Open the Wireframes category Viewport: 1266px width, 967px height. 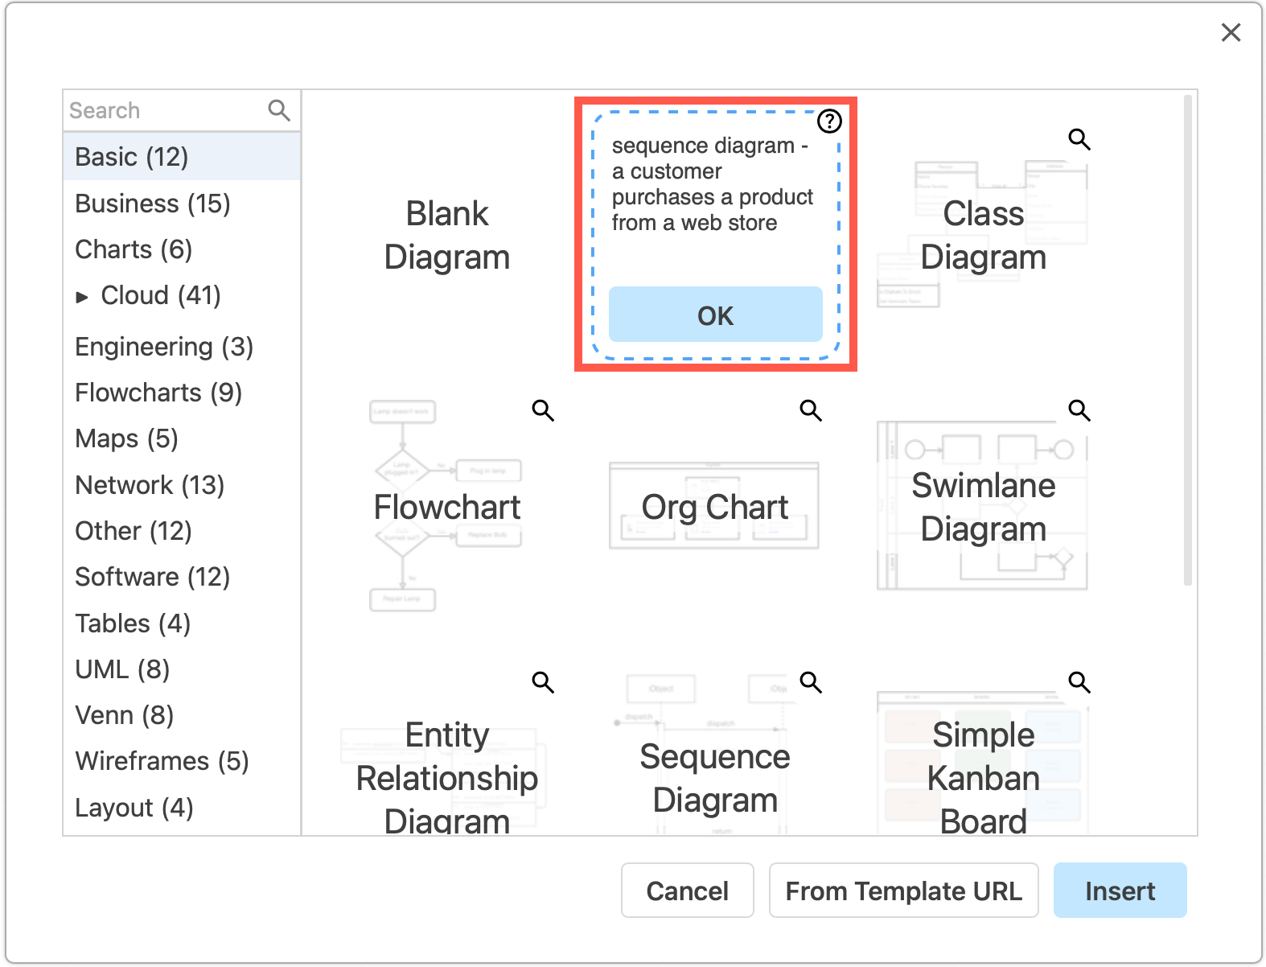click(162, 761)
